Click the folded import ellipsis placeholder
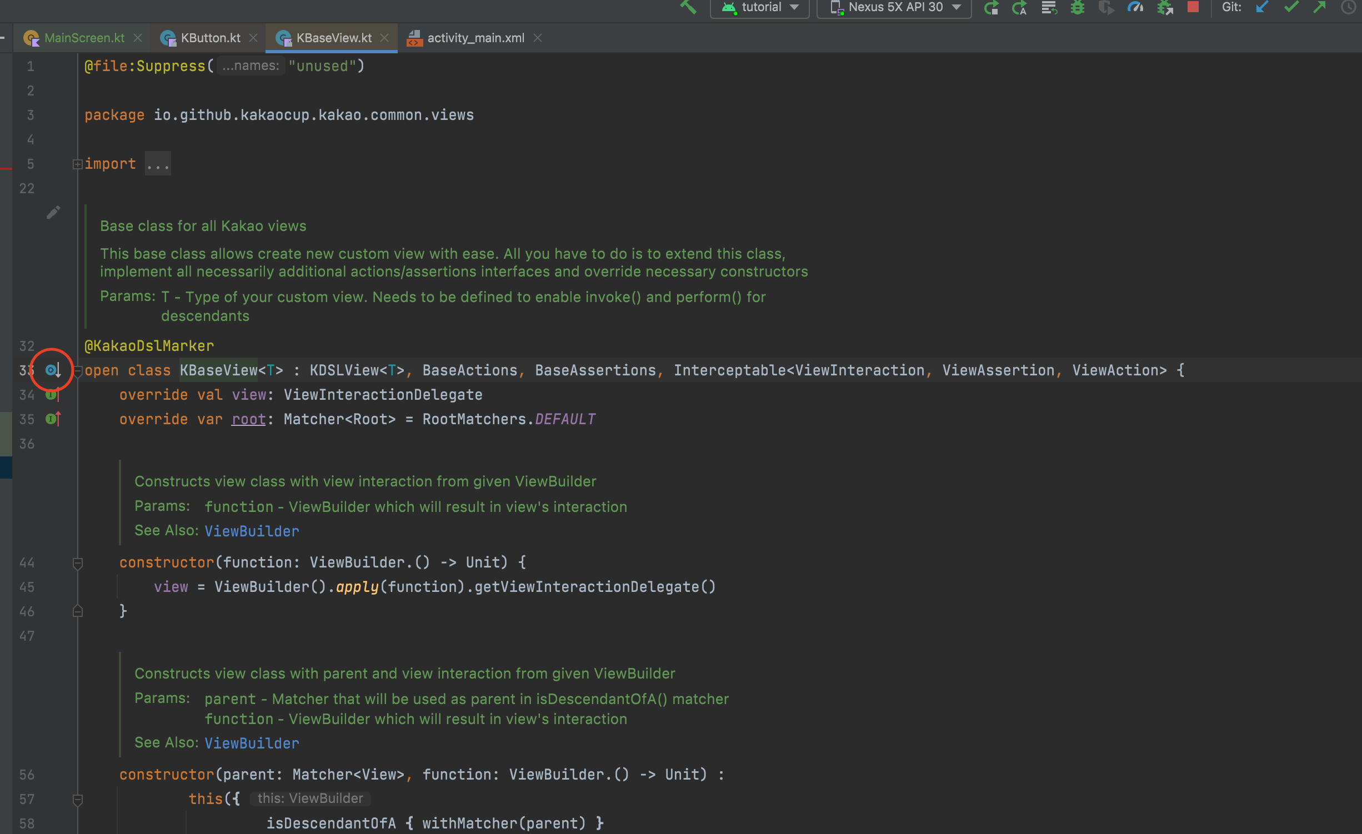Viewport: 1362px width, 834px height. click(x=158, y=164)
